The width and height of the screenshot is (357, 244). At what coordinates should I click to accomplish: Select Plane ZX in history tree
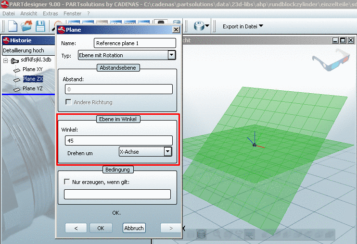tap(33, 79)
